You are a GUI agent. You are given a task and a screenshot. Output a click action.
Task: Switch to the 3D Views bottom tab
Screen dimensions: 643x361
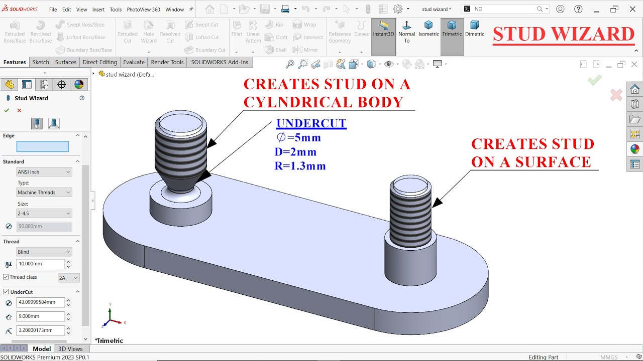click(70, 349)
